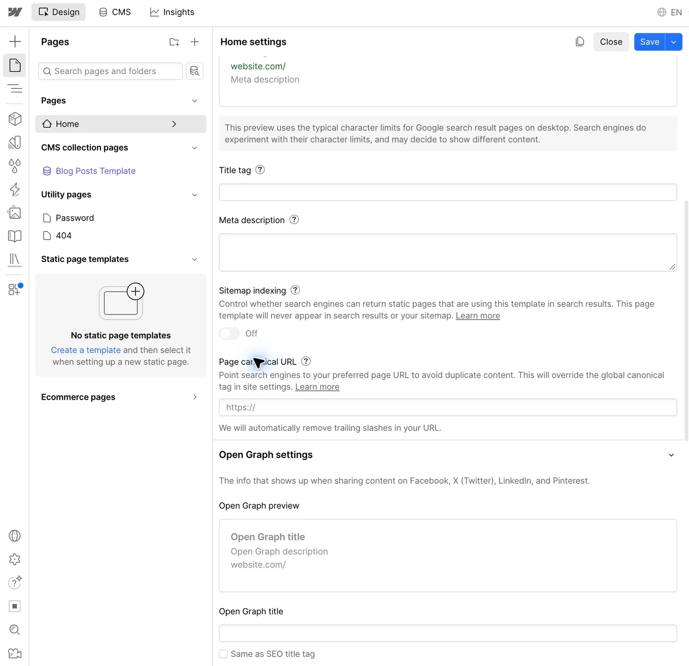Check Same as SEO title tag

tap(223, 654)
